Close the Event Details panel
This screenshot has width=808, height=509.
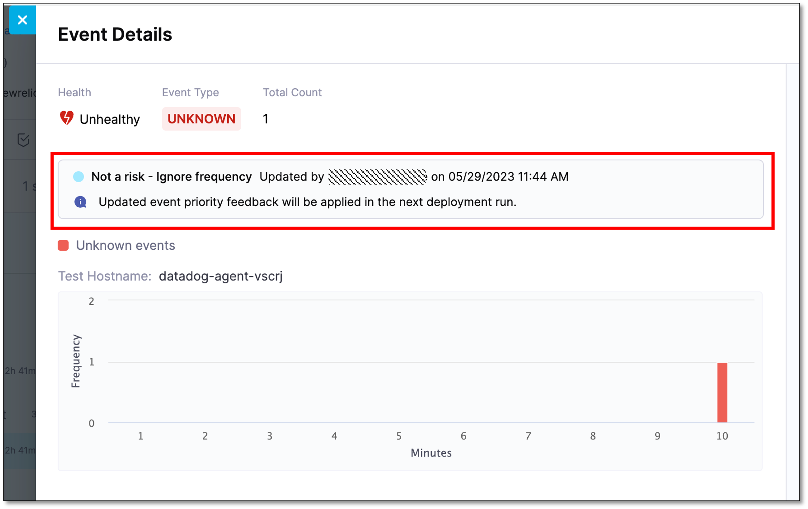click(x=22, y=20)
